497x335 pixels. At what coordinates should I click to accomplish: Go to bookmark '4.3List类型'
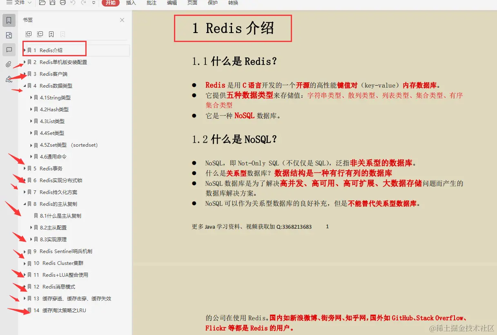click(x=52, y=121)
